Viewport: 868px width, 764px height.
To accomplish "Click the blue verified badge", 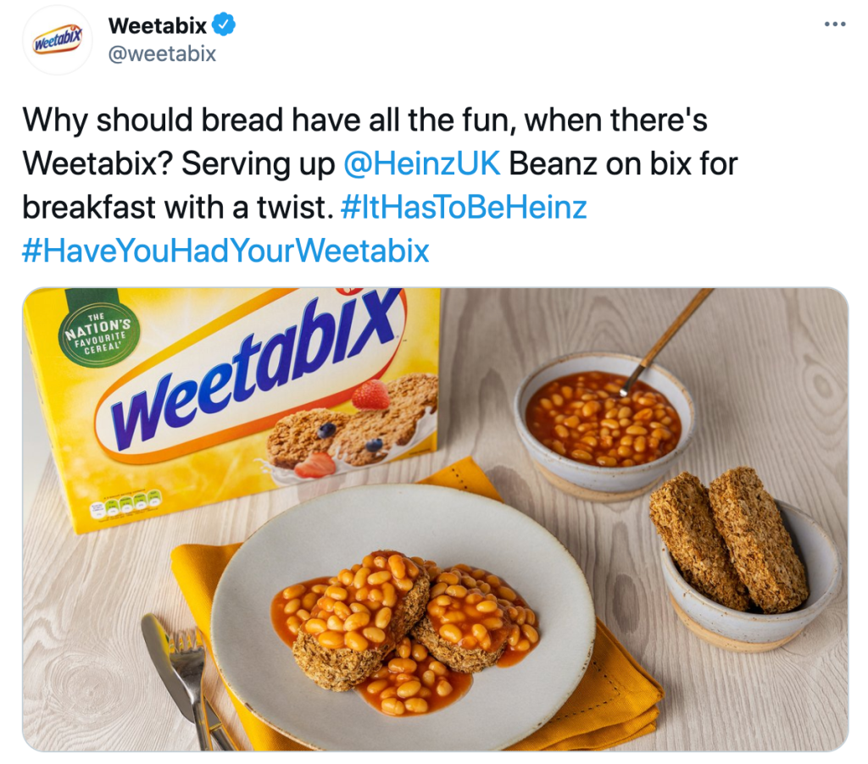I will point(224,25).
